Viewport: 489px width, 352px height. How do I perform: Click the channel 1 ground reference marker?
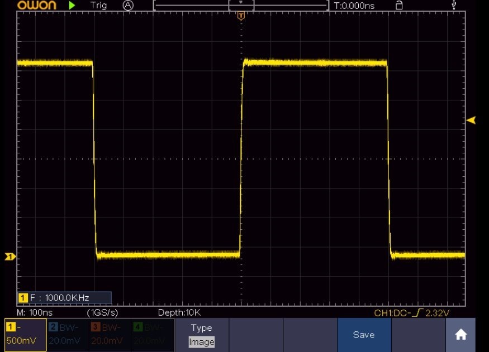(10, 257)
